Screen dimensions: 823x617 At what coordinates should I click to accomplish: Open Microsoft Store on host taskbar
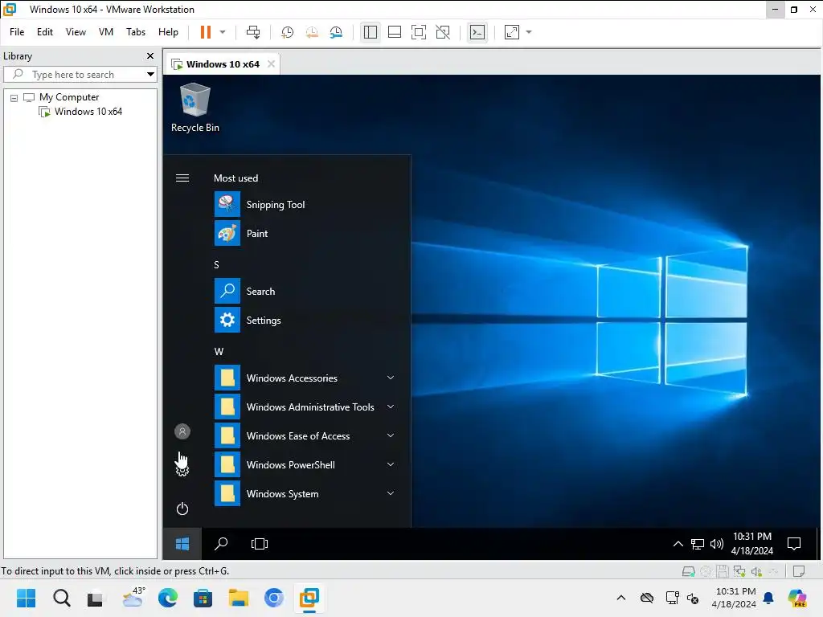pos(203,598)
